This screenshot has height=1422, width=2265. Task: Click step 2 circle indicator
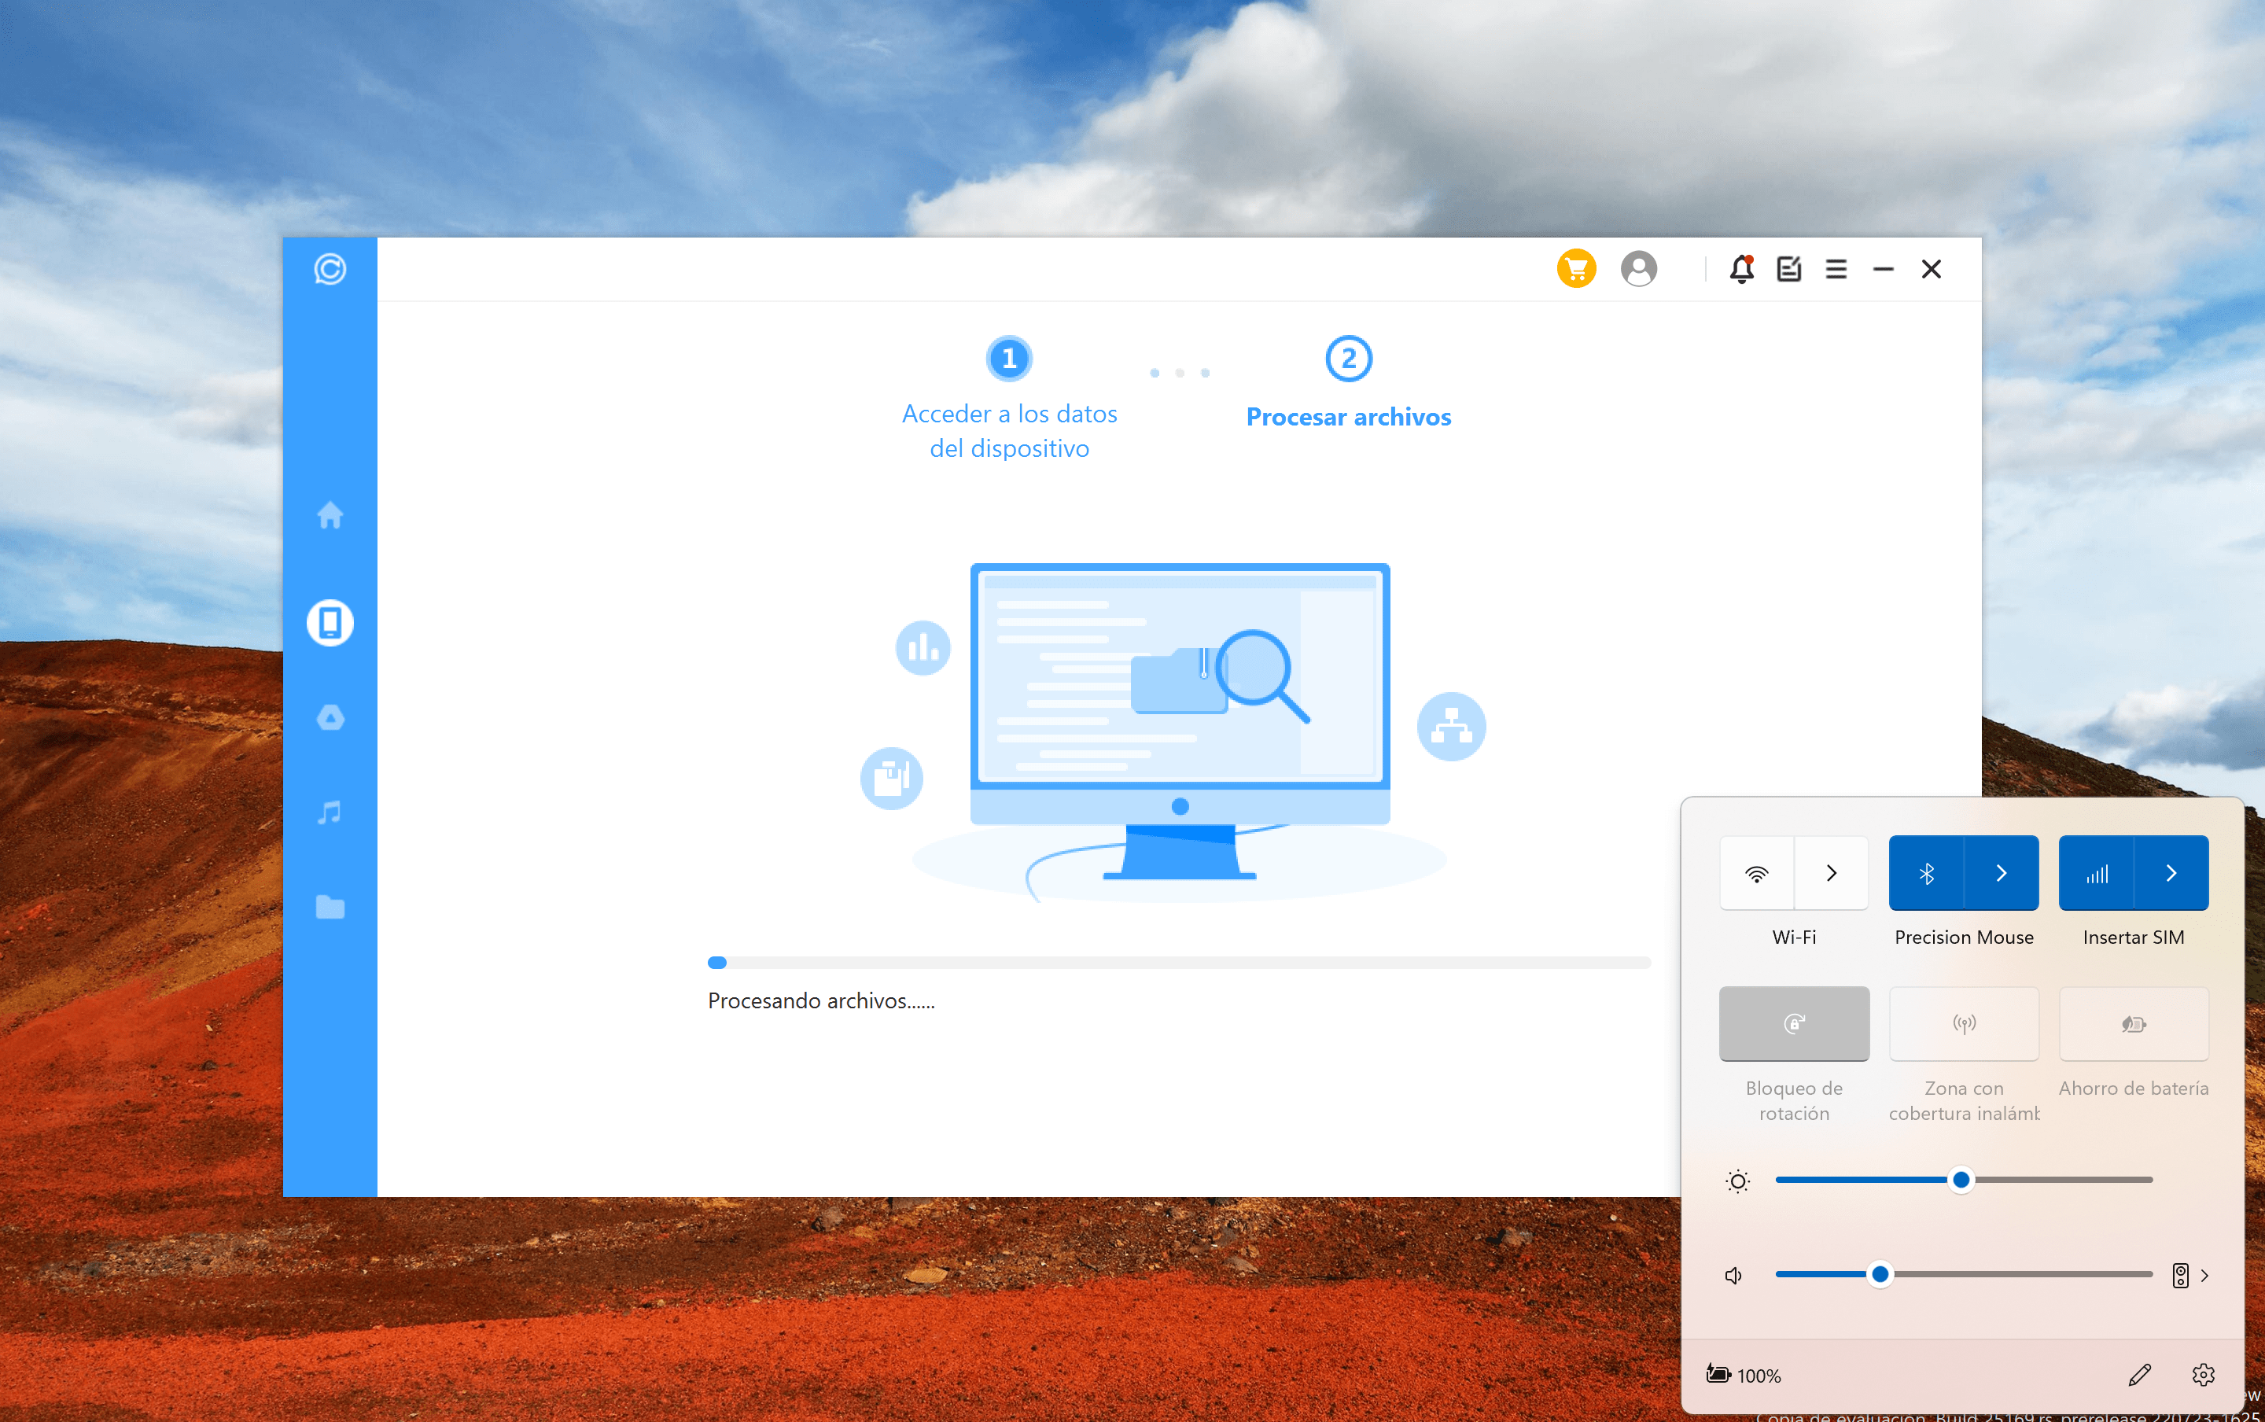pyautogui.click(x=1348, y=359)
